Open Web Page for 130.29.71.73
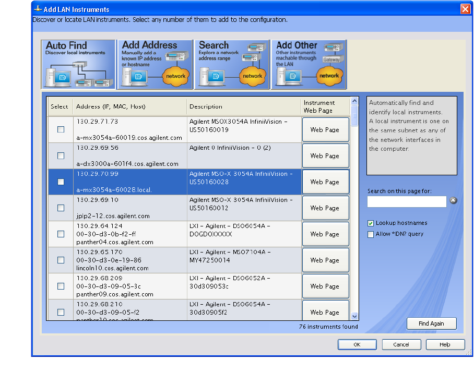474x372 pixels. tap(326, 129)
